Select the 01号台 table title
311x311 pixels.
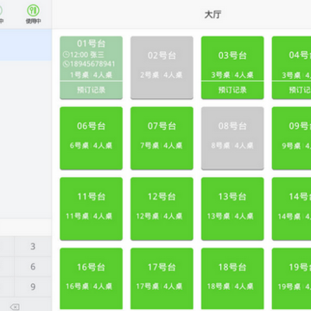tap(92, 43)
